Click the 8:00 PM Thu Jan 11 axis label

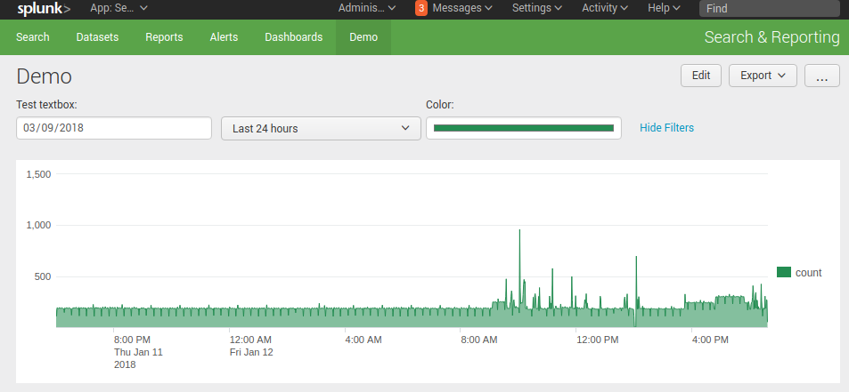click(x=137, y=352)
